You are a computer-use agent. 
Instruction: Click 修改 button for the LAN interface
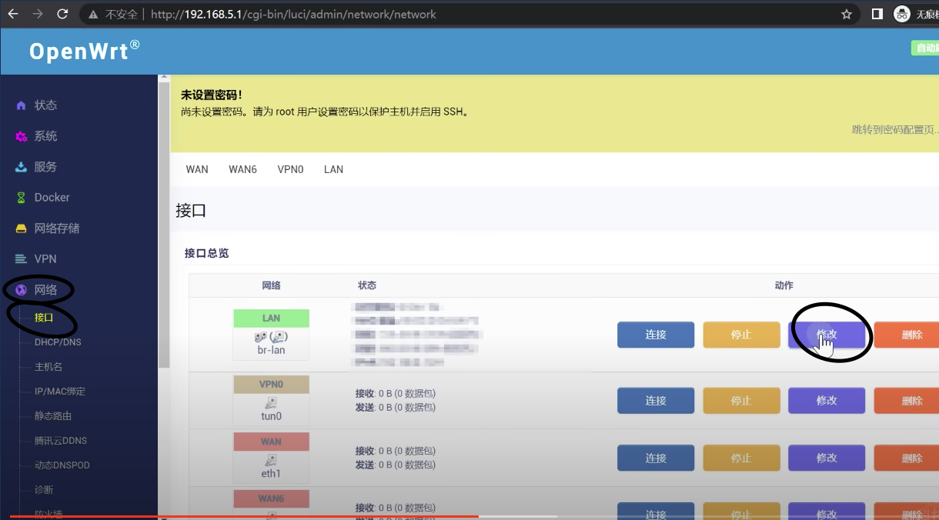(827, 335)
